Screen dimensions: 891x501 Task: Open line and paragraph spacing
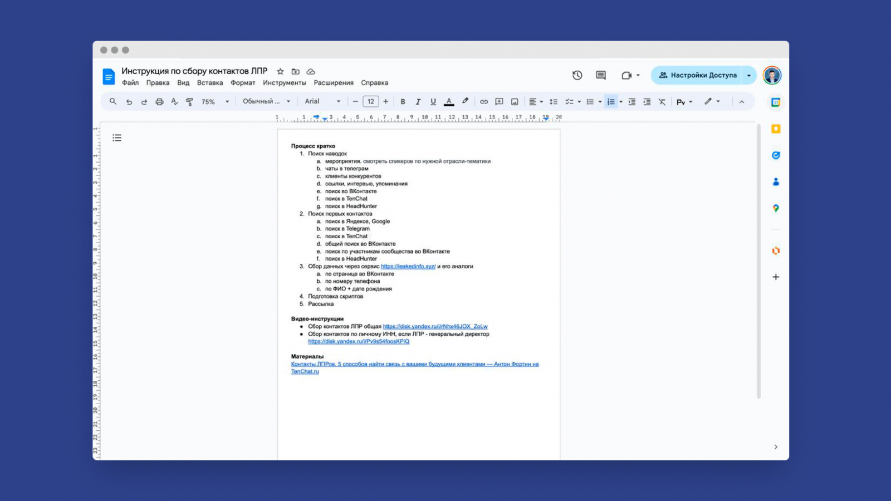click(x=554, y=102)
